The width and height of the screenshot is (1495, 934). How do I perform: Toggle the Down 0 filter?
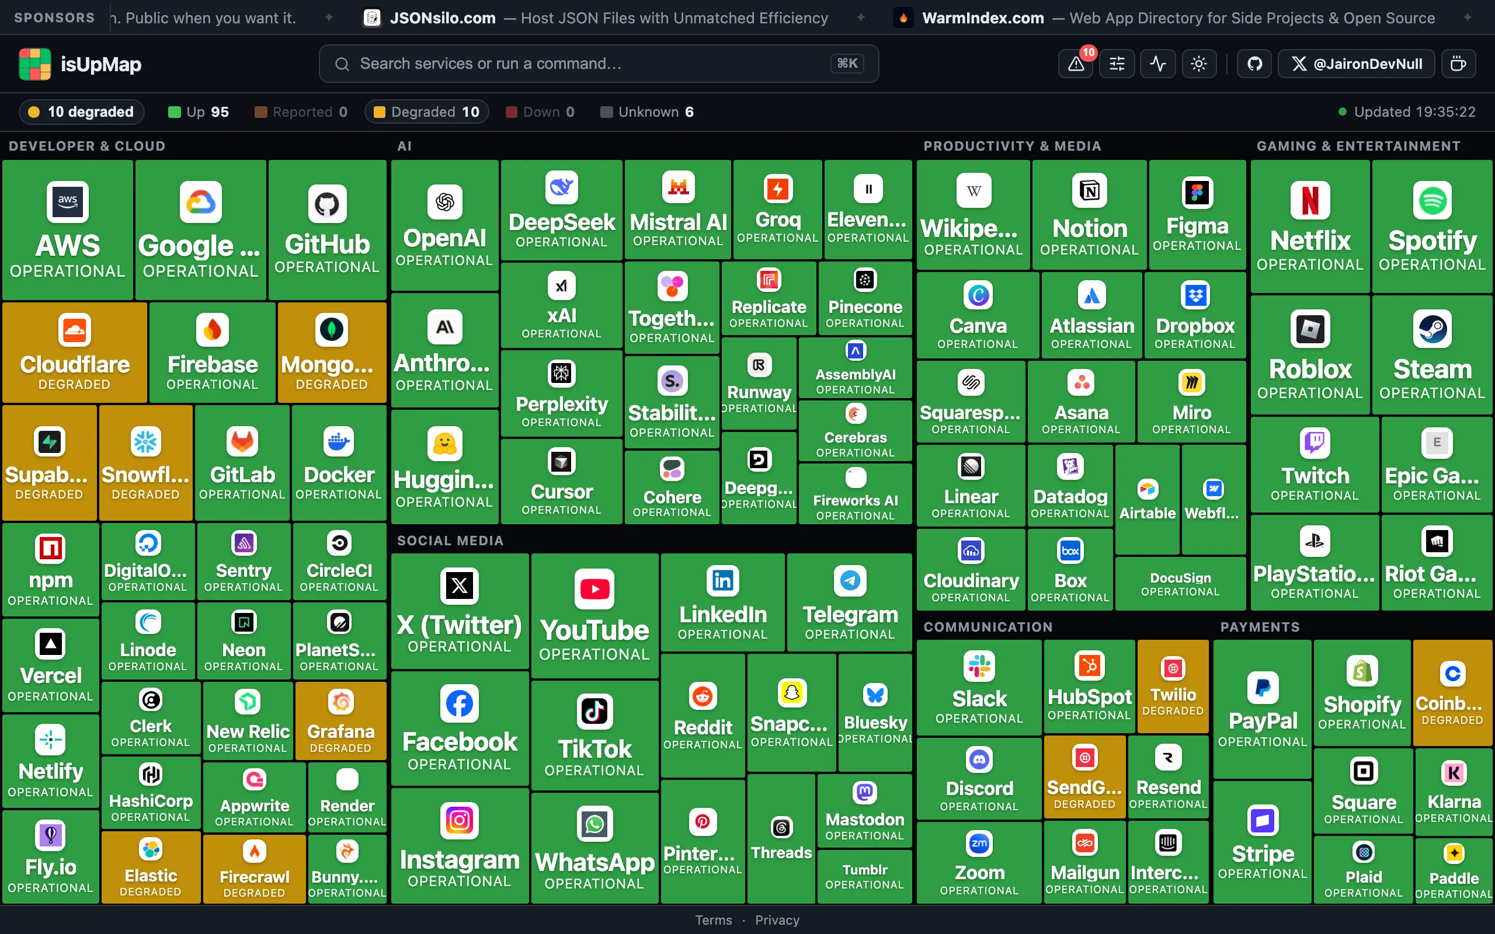tap(540, 112)
